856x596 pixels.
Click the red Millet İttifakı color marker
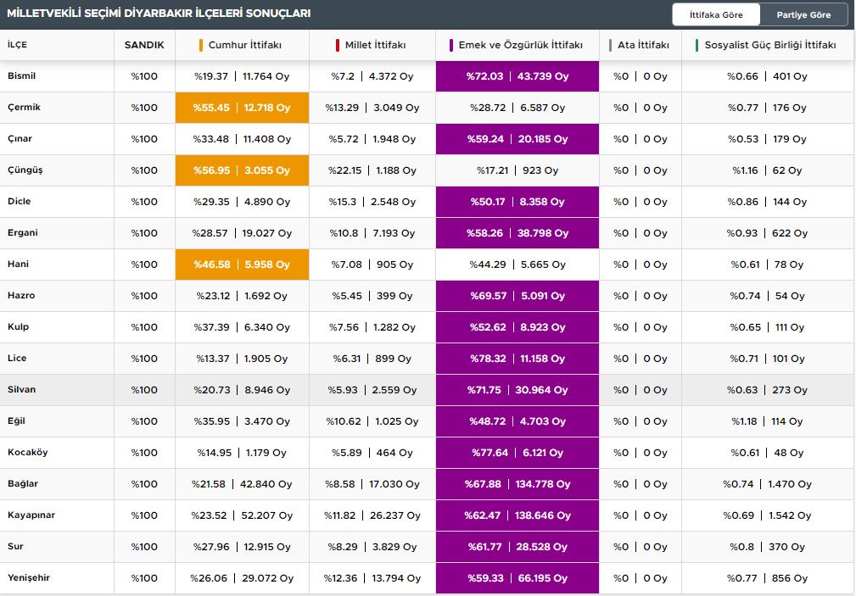(x=338, y=45)
